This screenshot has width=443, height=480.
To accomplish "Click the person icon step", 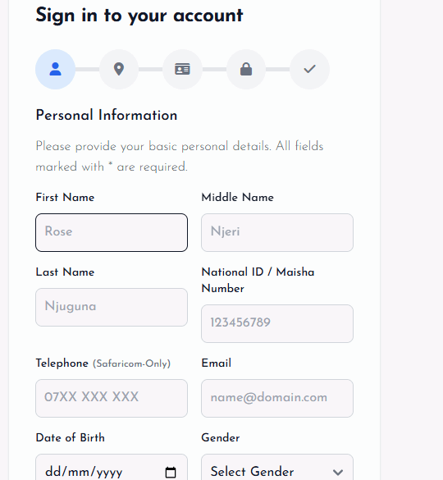I will point(55,69).
